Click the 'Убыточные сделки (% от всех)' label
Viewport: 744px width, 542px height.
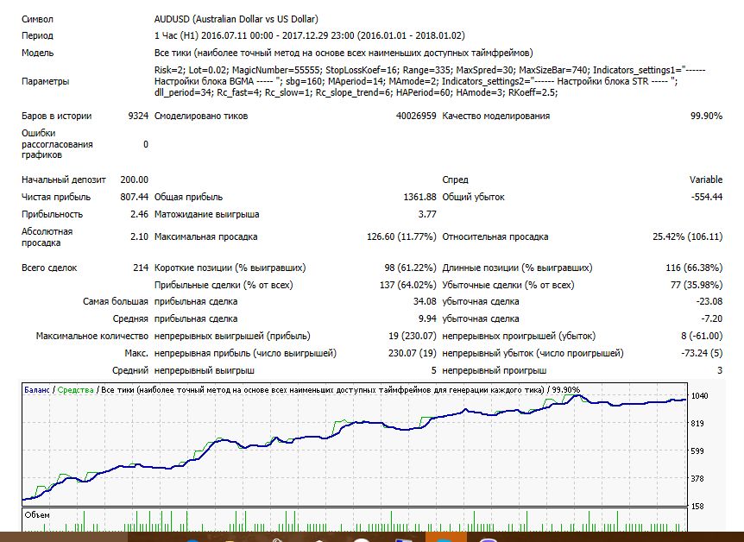click(x=508, y=285)
